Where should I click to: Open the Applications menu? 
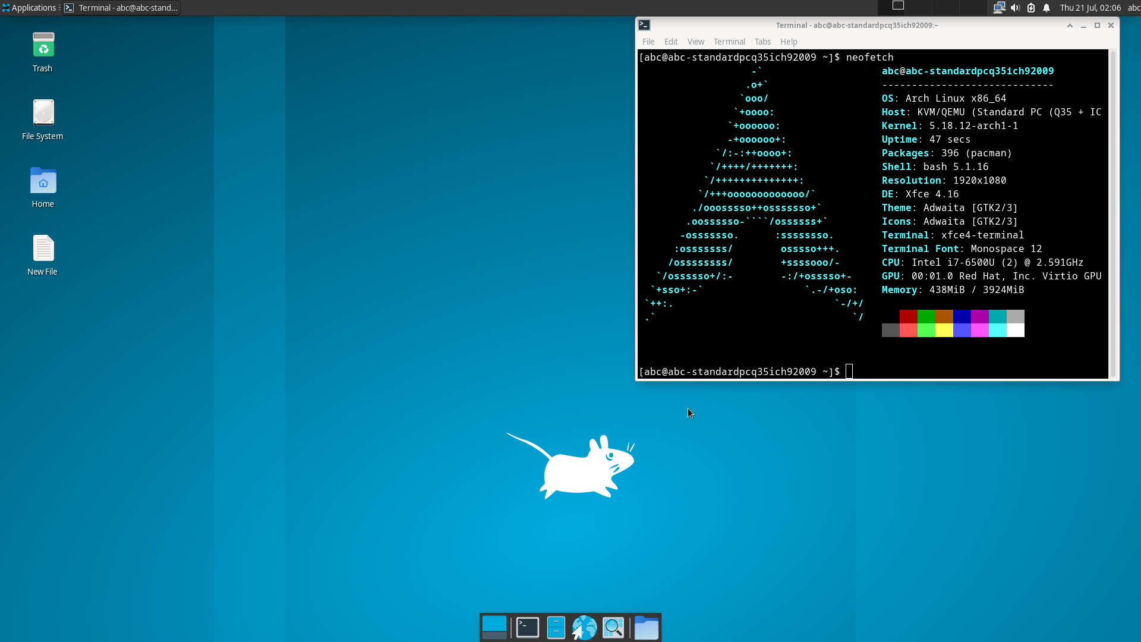click(30, 8)
